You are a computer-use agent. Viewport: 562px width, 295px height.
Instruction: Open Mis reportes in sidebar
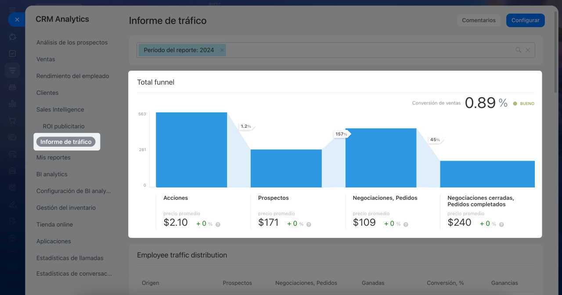[53, 158]
